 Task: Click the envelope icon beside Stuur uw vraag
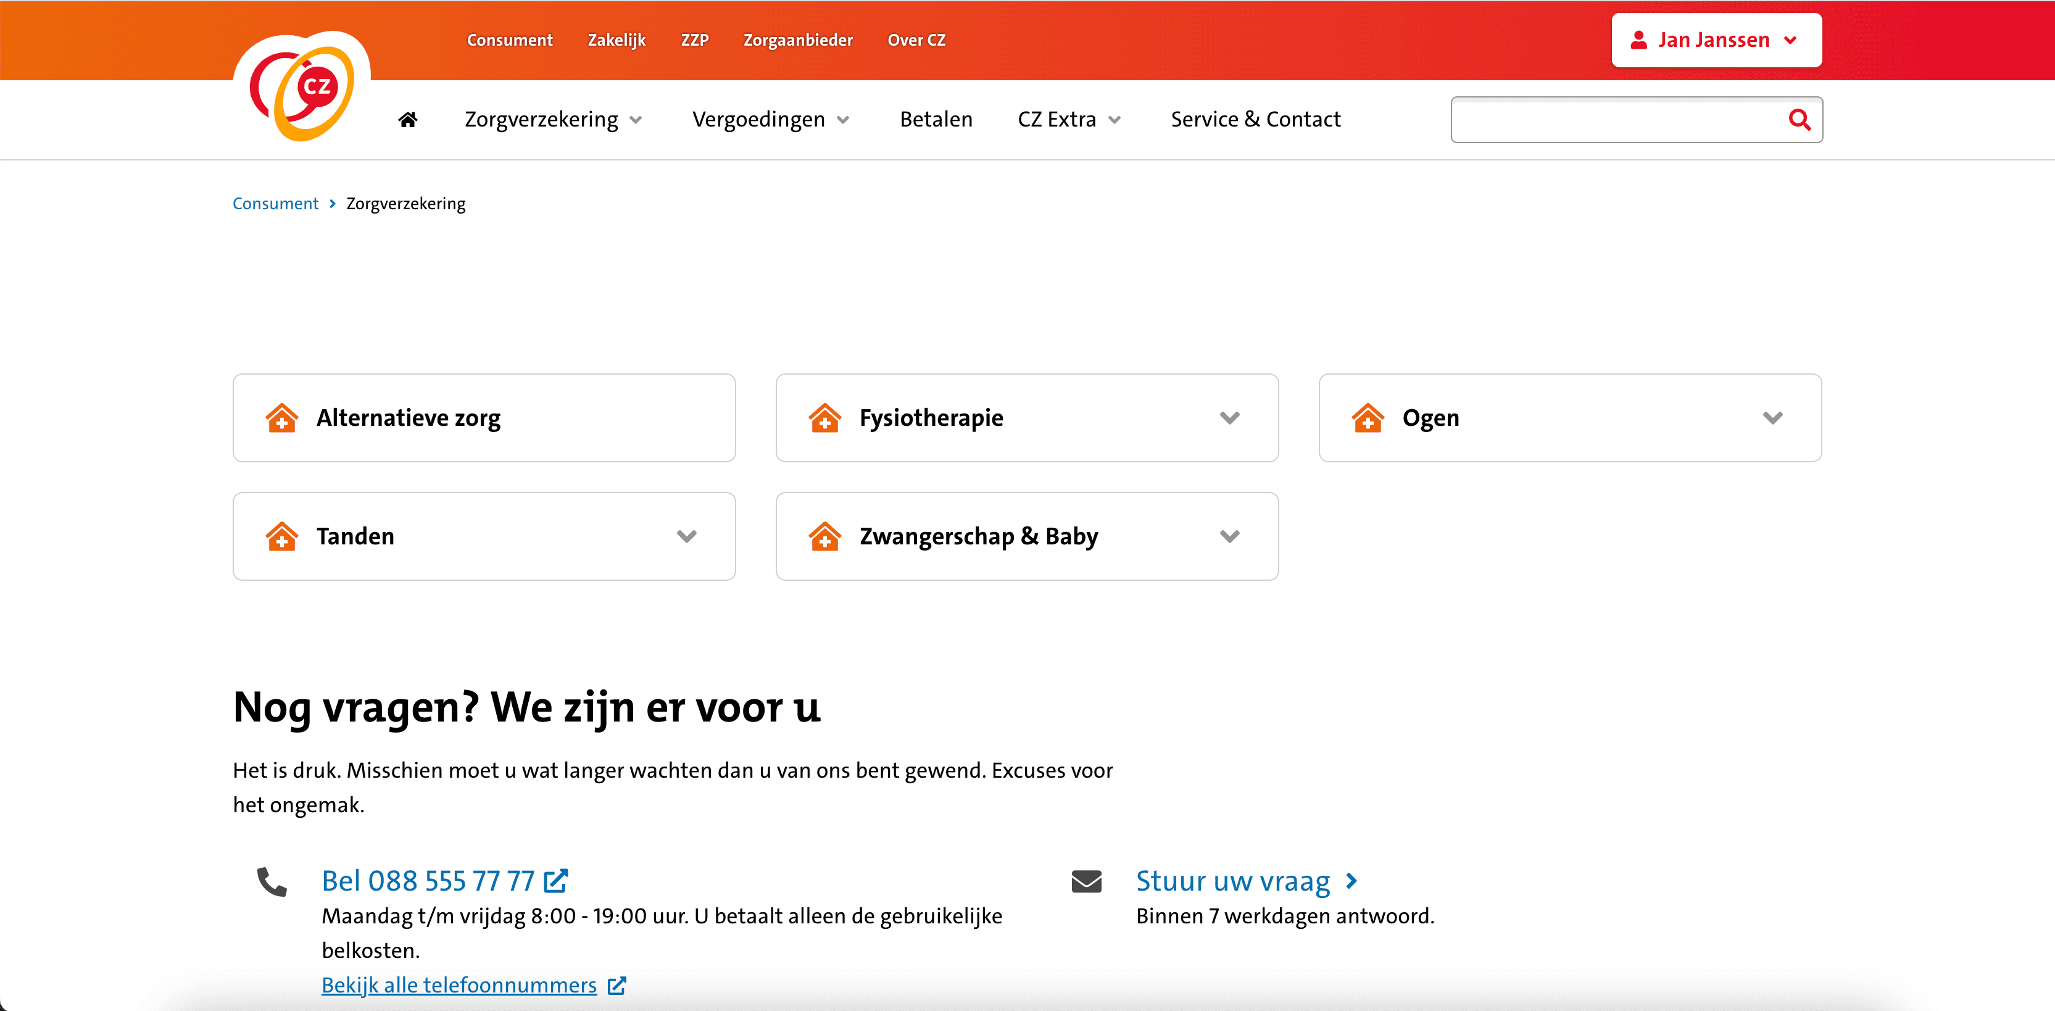tap(1086, 881)
